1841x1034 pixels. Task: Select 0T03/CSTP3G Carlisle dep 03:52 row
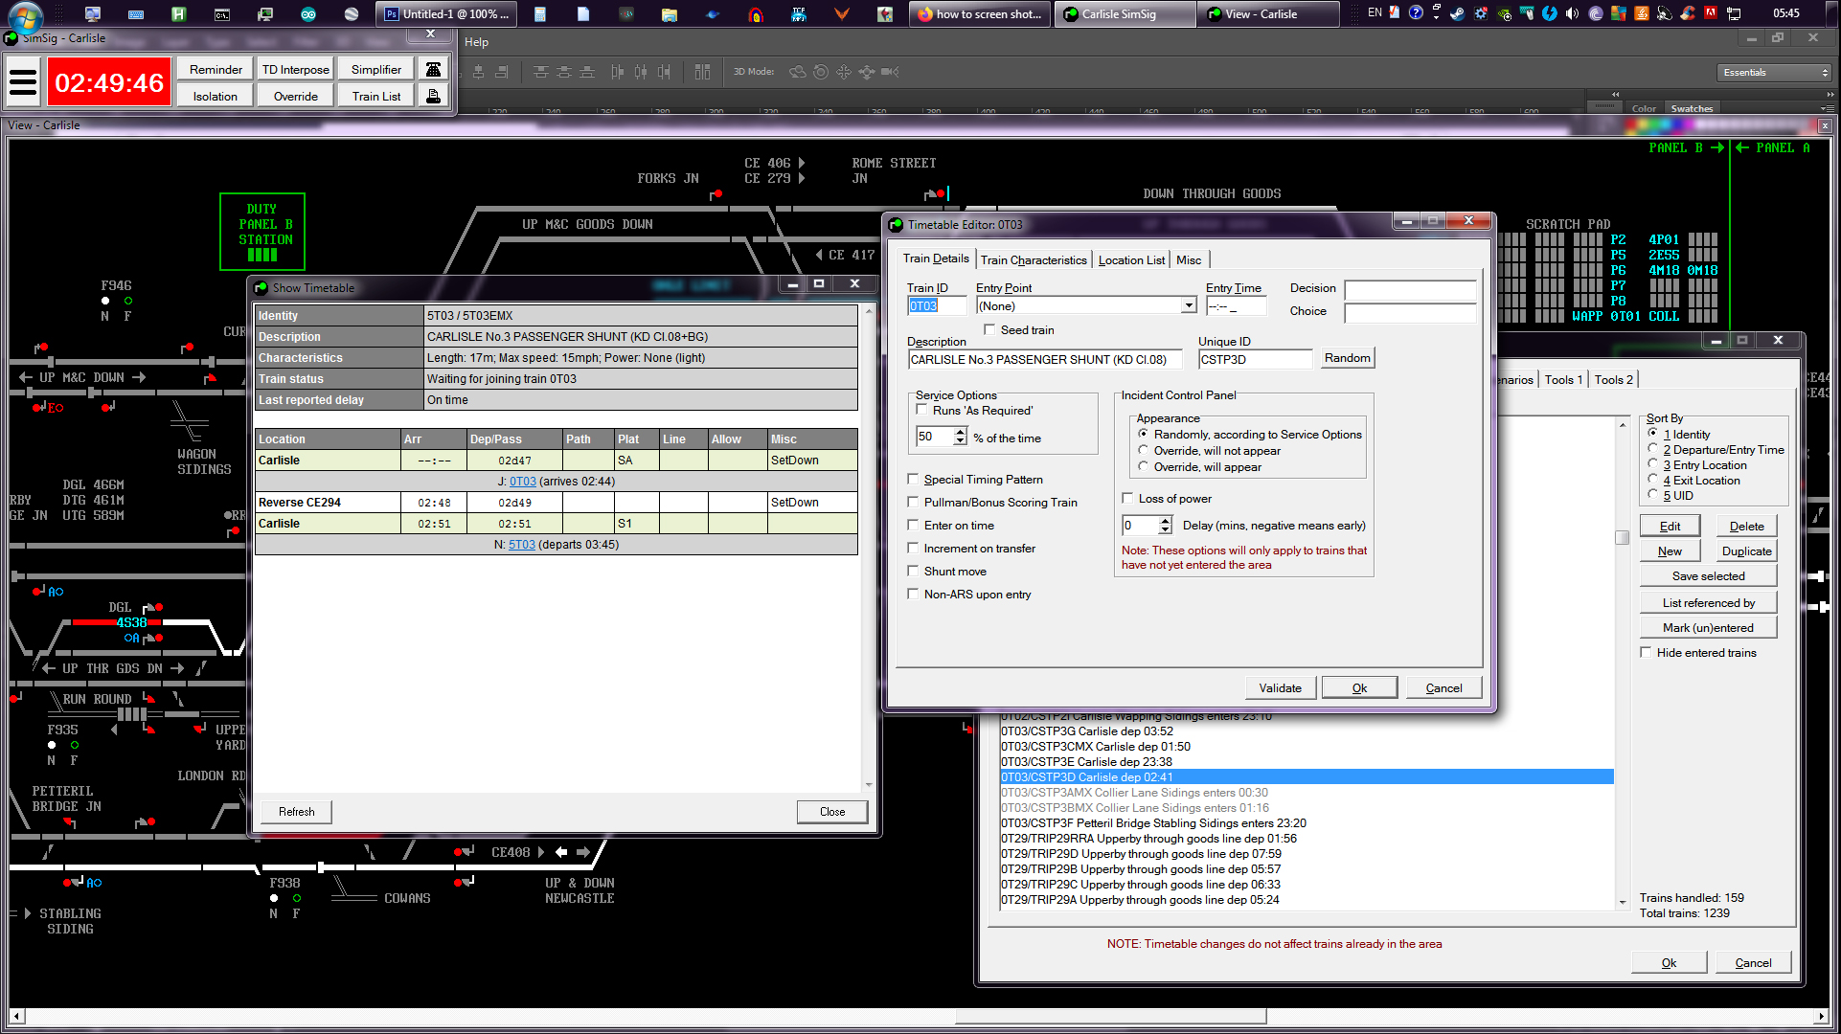click(x=1307, y=731)
